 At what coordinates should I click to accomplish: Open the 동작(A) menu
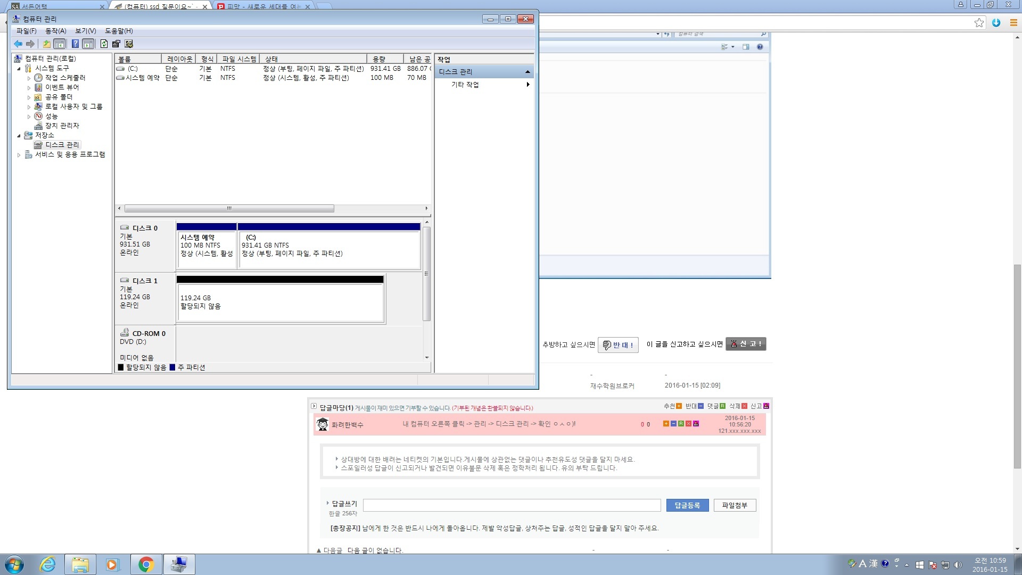(x=55, y=31)
